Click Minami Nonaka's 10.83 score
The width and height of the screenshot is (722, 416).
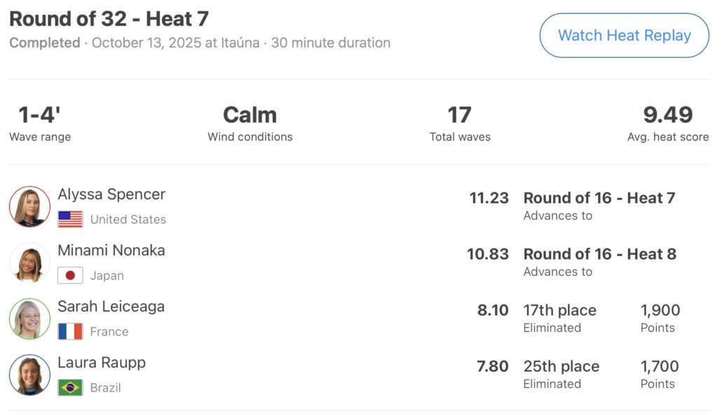(x=488, y=254)
